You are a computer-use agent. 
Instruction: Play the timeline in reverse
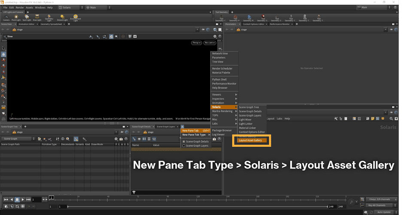point(12,200)
